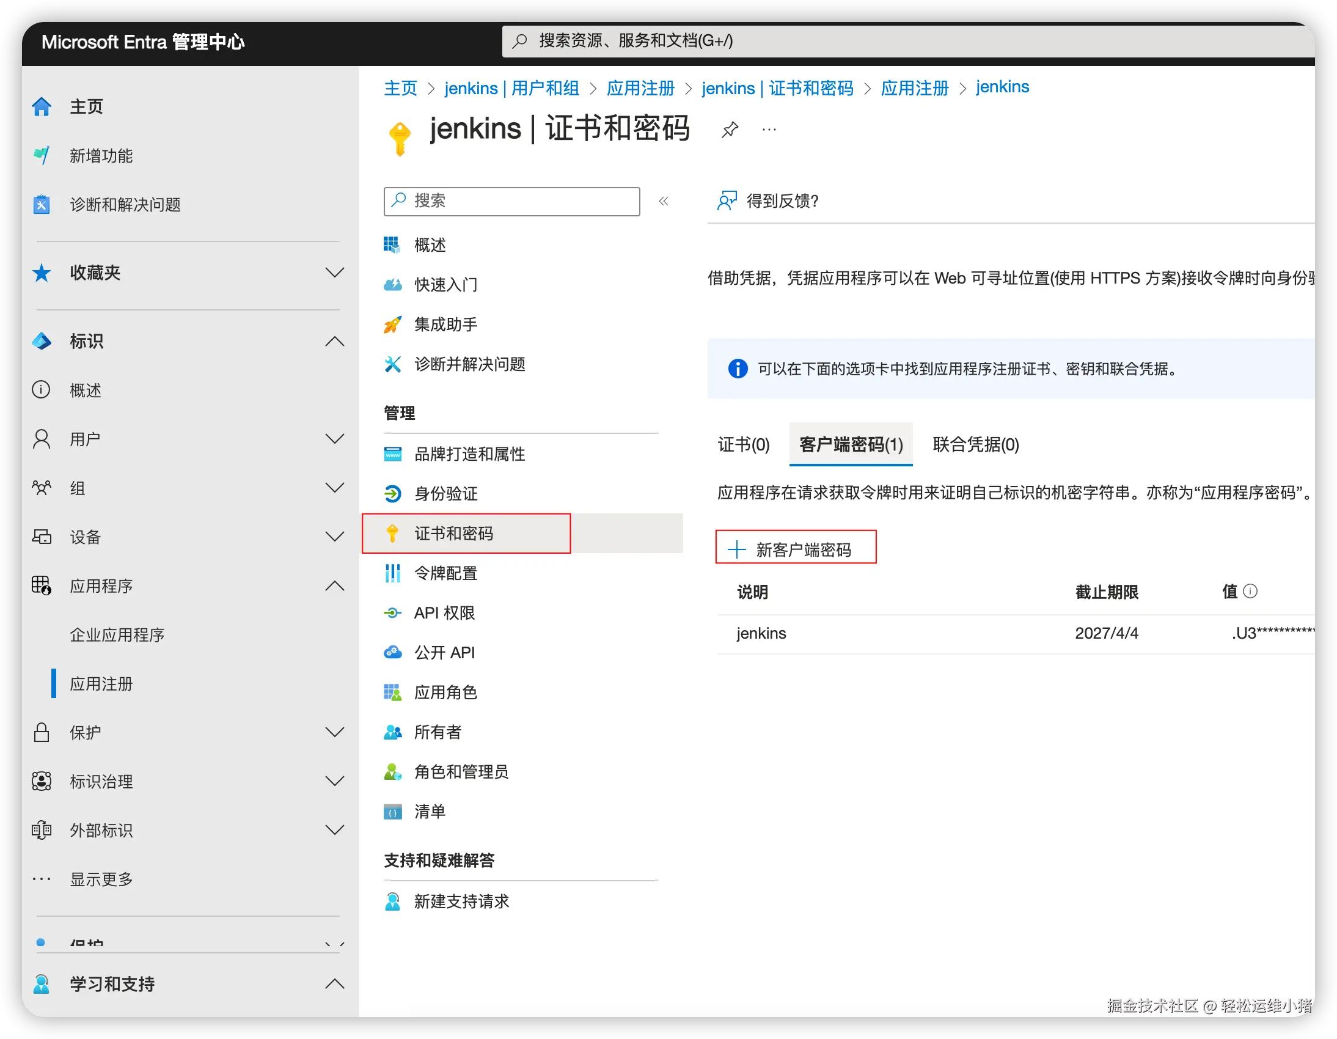This screenshot has height=1039, width=1337.
Task: Click the 应用注册 breadcrumb link
Action: (x=640, y=88)
